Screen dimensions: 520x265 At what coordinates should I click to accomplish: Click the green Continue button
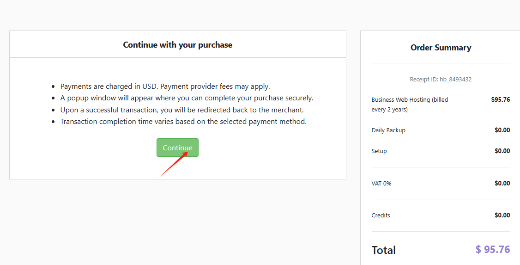click(x=177, y=148)
